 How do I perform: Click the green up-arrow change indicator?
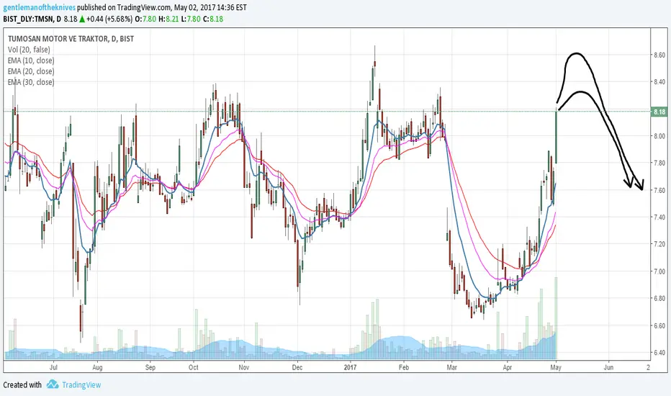82,19
